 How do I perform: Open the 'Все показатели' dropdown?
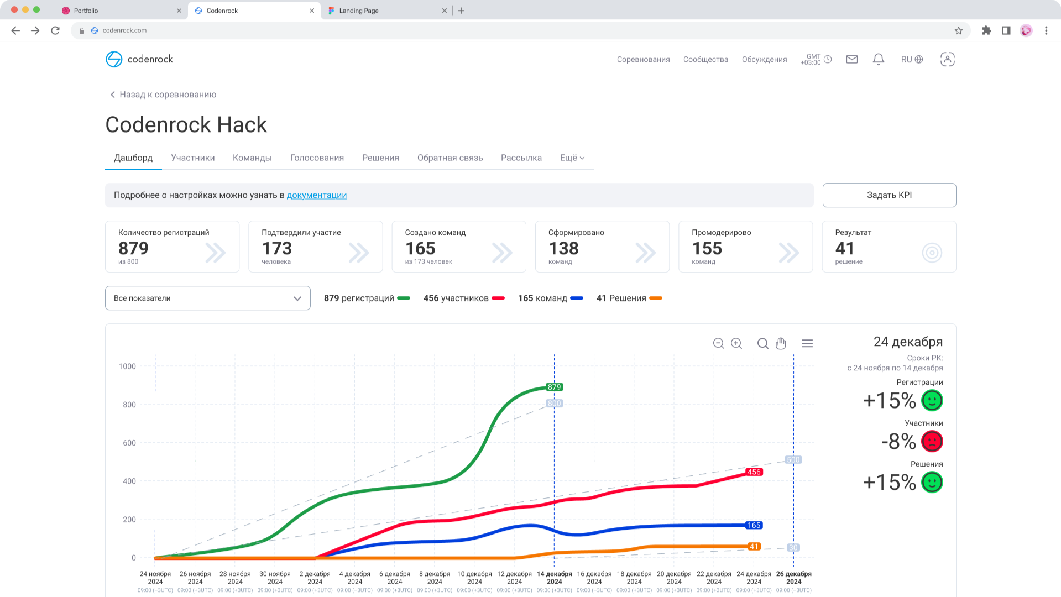[207, 298]
